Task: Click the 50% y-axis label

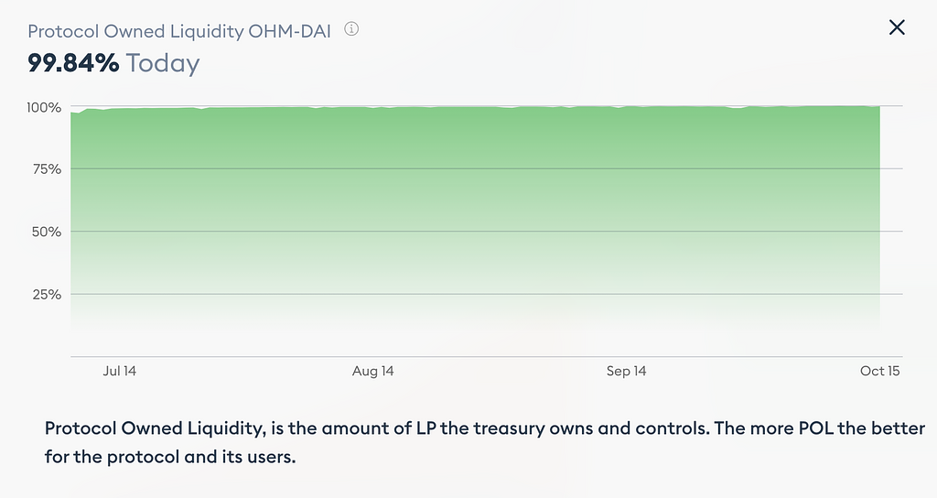Action: pos(46,232)
